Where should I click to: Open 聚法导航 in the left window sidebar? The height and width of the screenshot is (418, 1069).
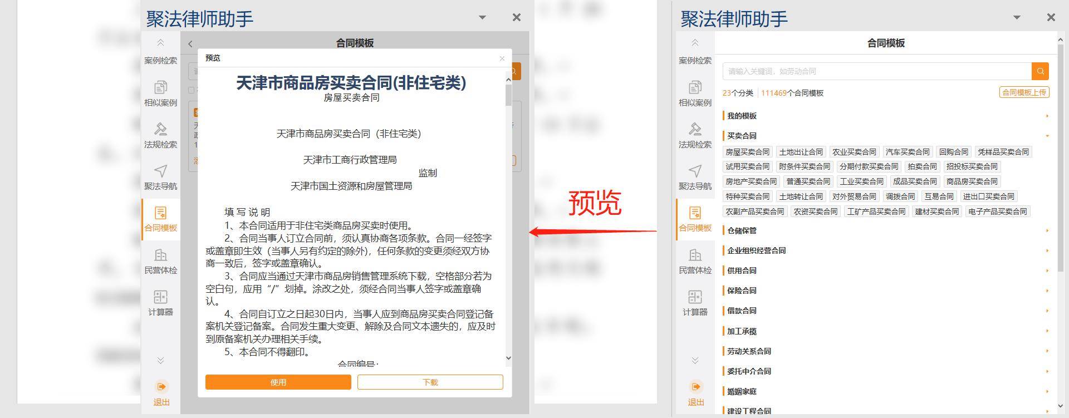[160, 177]
